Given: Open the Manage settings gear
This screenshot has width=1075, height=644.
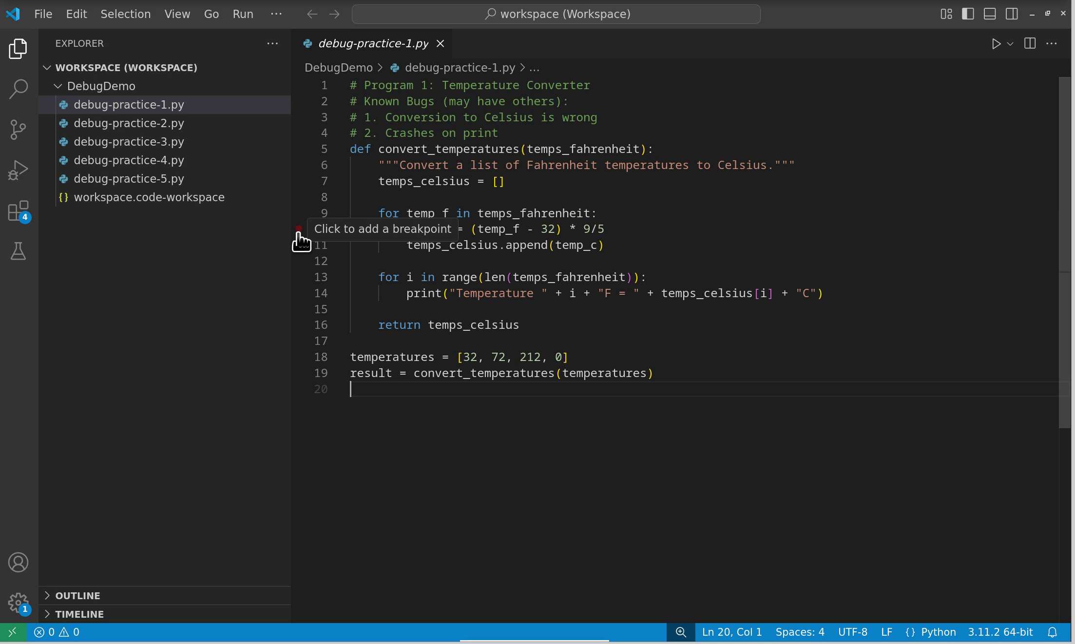Looking at the screenshot, I should point(19,603).
